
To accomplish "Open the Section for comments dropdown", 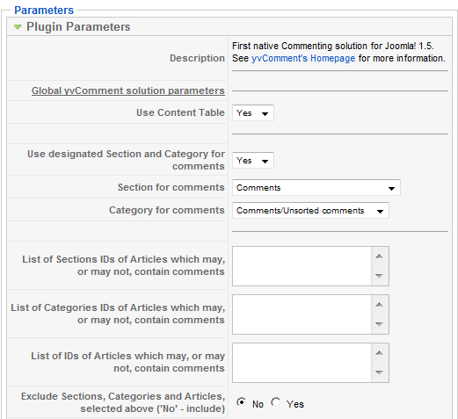I will pos(316,188).
